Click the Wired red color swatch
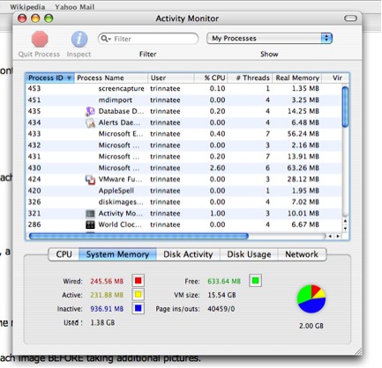The width and height of the screenshot is (382, 368). (139, 281)
